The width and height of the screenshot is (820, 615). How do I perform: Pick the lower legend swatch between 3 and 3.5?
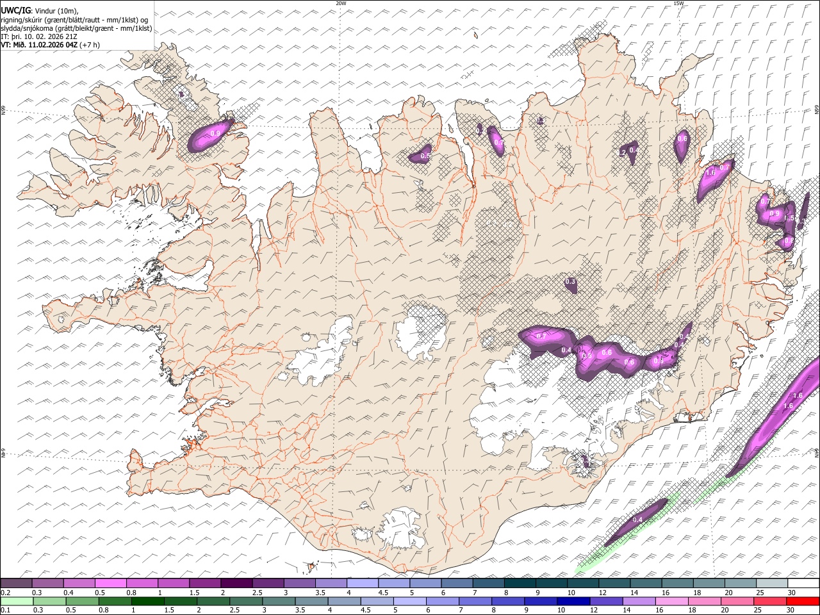(279, 602)
